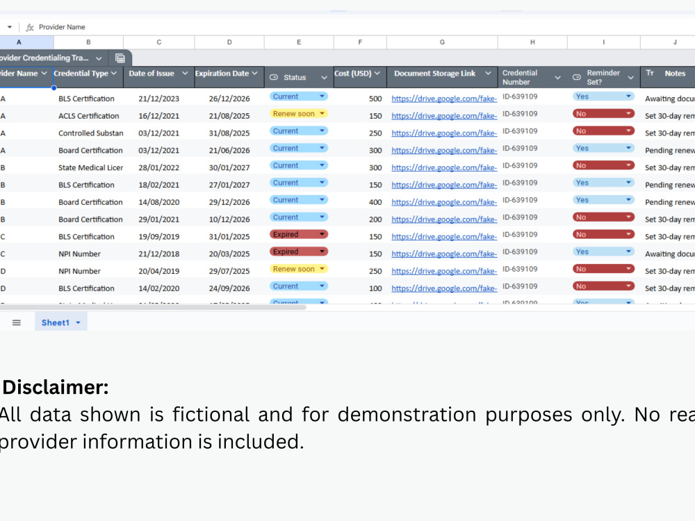695x521 pixels.
Task: Select the date cell 14/08/2020
Action: point(158,202)
